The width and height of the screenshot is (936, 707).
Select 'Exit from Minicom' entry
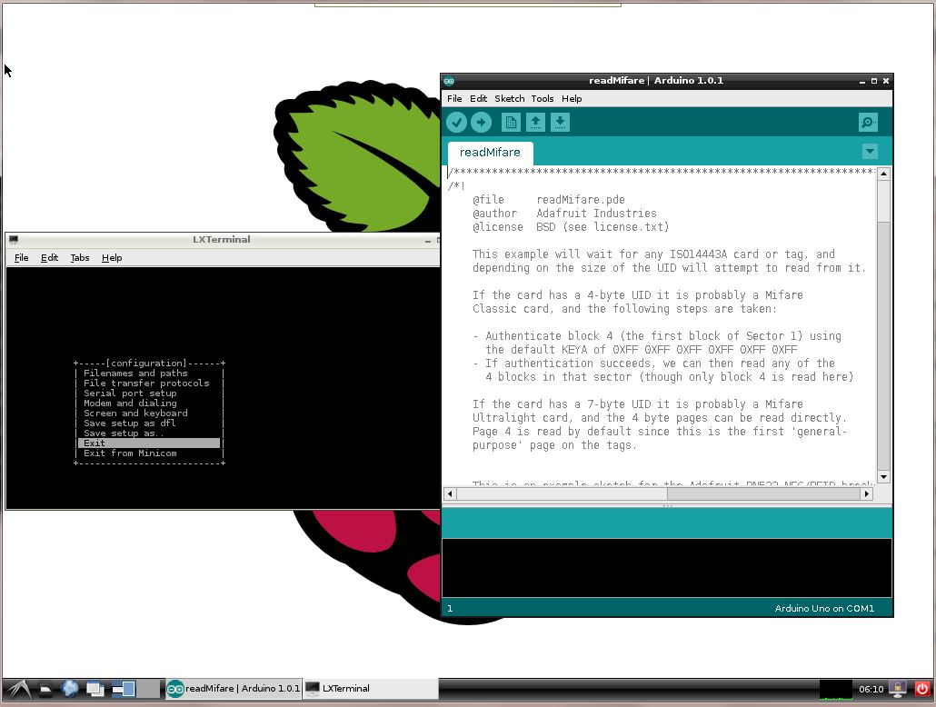pos(130,453)
